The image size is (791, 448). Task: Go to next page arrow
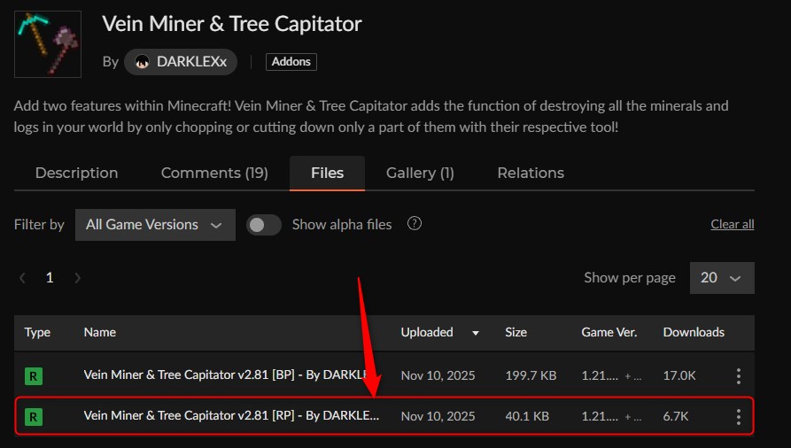pos(77,278)
